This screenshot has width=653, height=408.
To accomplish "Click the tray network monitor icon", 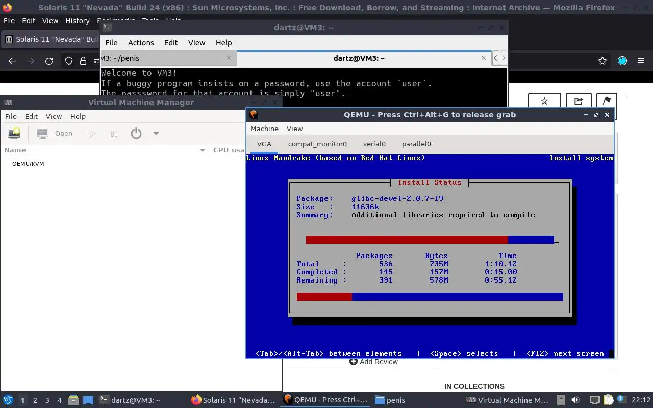I will (x=594, y=400).
